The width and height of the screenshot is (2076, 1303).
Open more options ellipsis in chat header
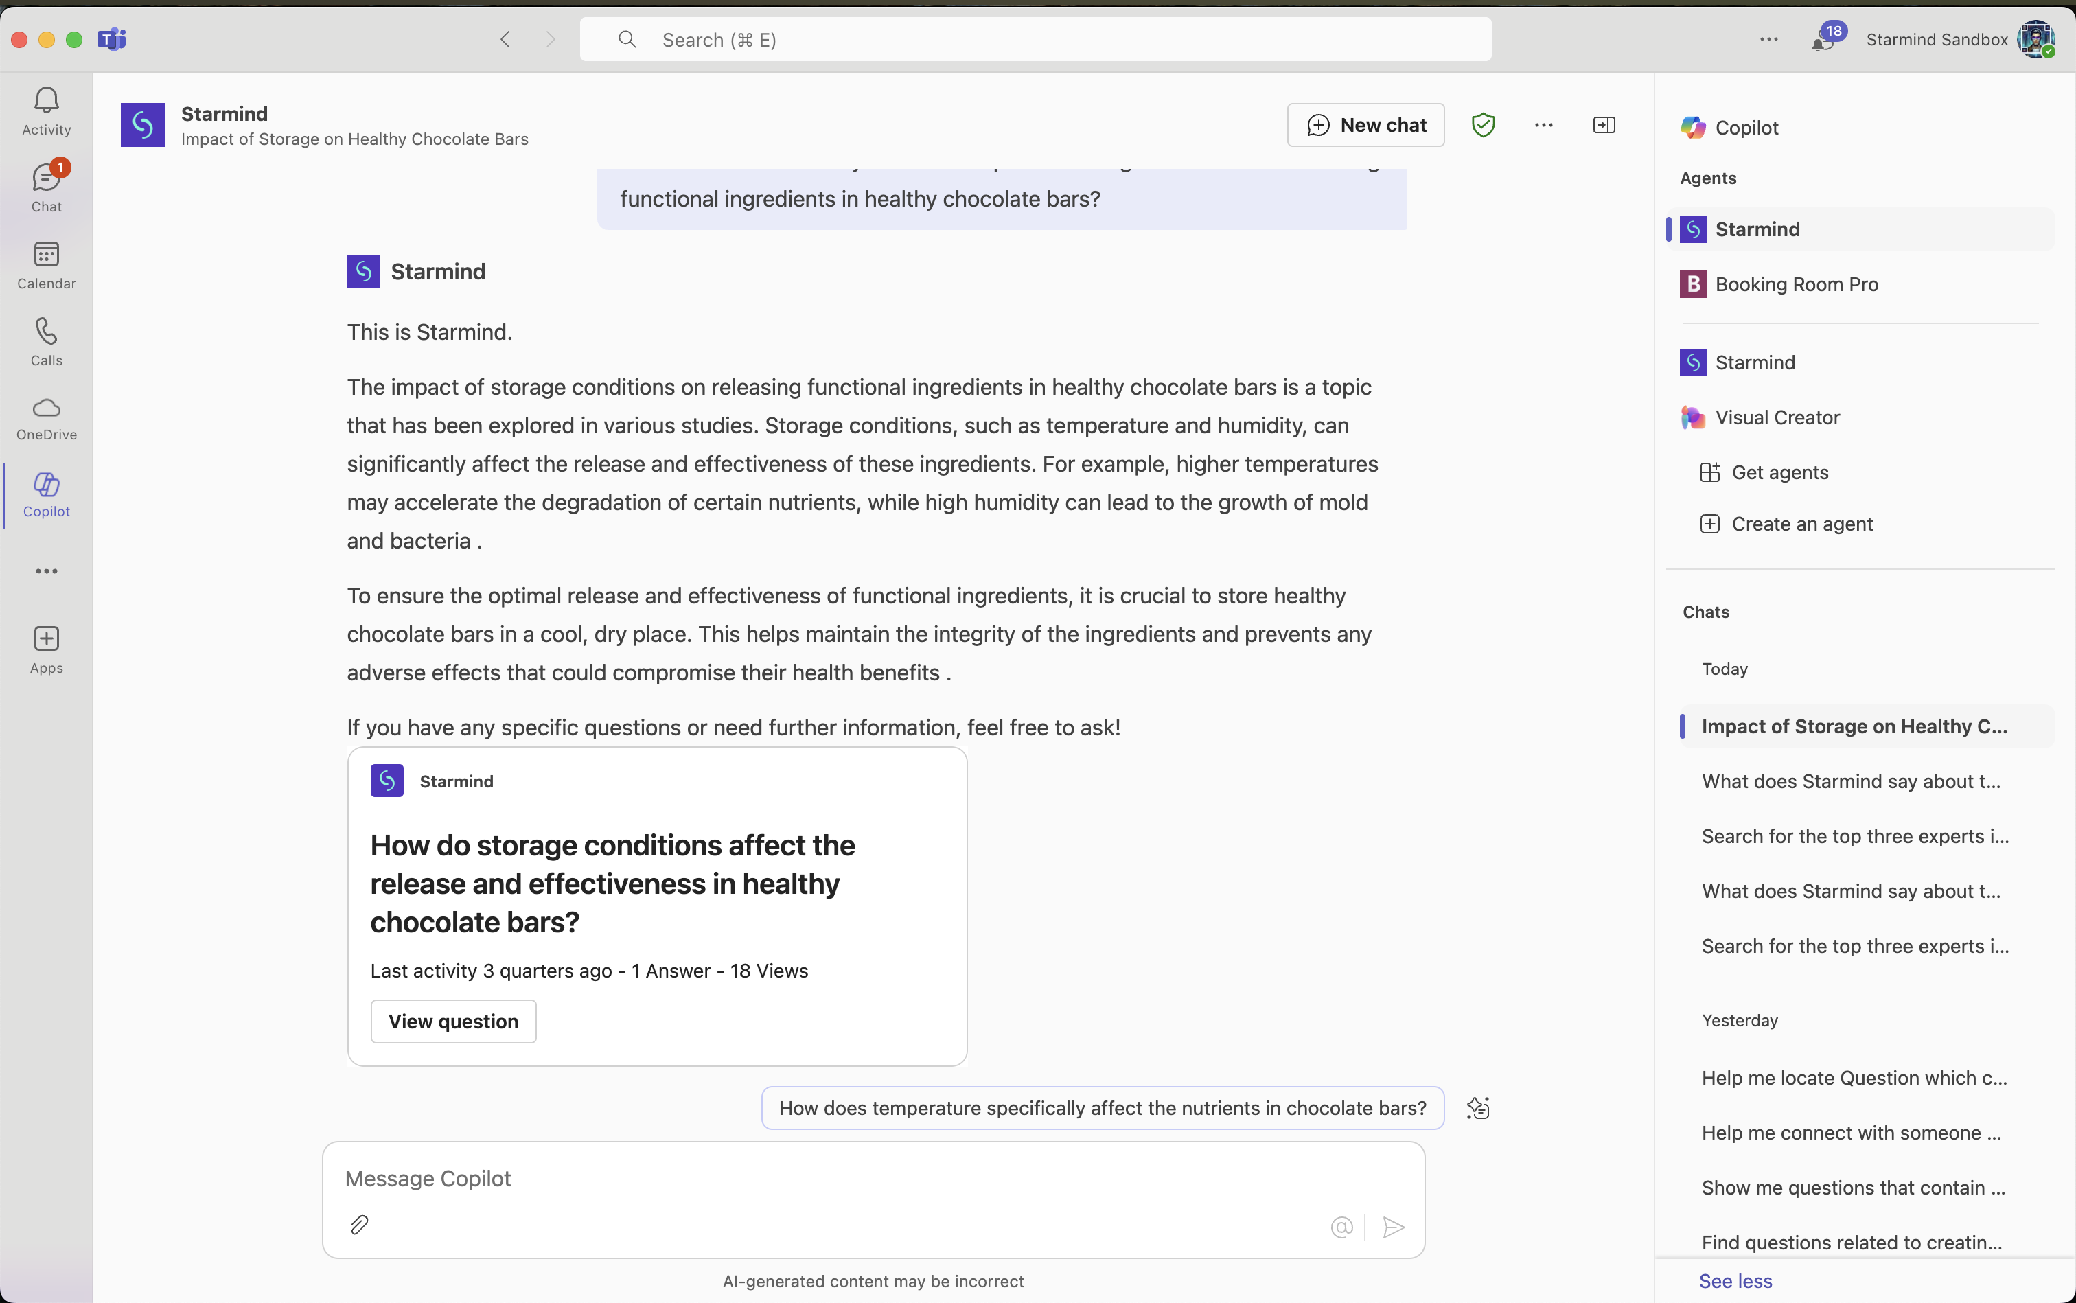pyautogui.click(x=1543, y=125)
